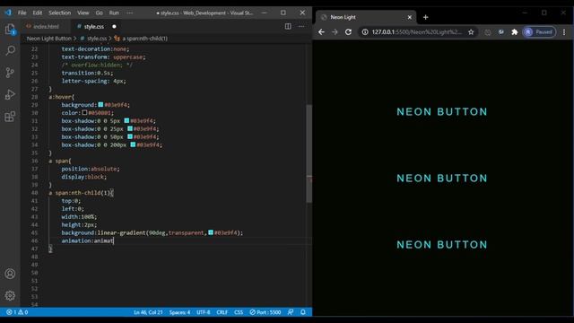Click the browser address bar URL
Viewport: 574px width, 323px height.
tap(416, 32)
